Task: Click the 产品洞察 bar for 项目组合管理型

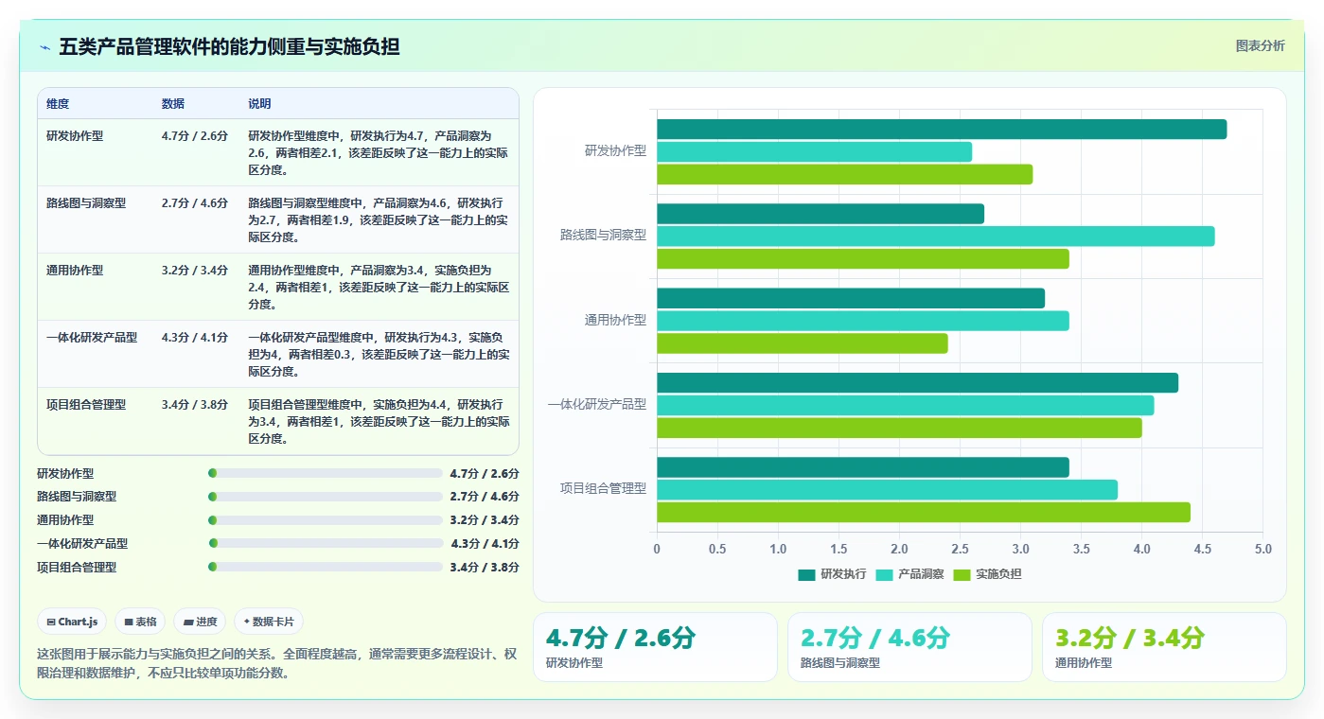Action: coord(887,490)
